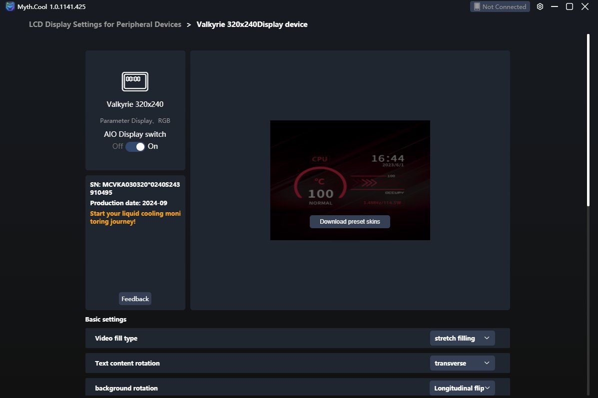Click the CPU gauge in the skin preview
Viewport: 598px width, 398px height.
[x=320, y=185]
